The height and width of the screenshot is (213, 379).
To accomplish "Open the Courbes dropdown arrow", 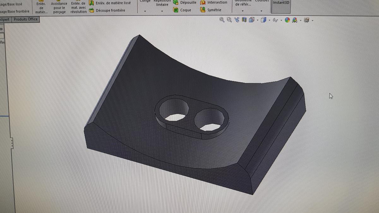I will tap(262, 11).
